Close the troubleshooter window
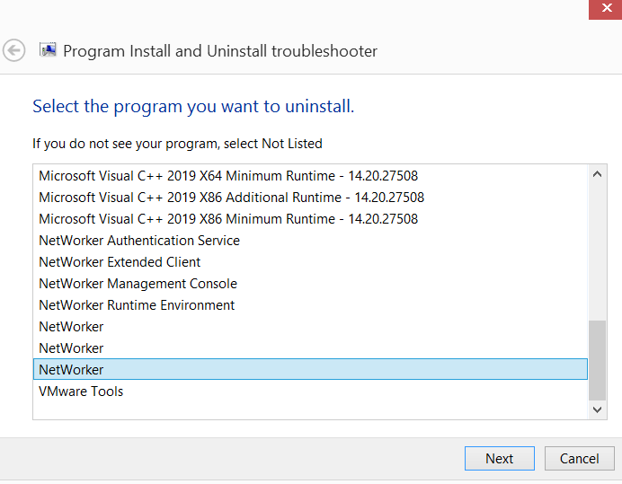The width and height of the screenshot is (622, 484). coord(604,10)
